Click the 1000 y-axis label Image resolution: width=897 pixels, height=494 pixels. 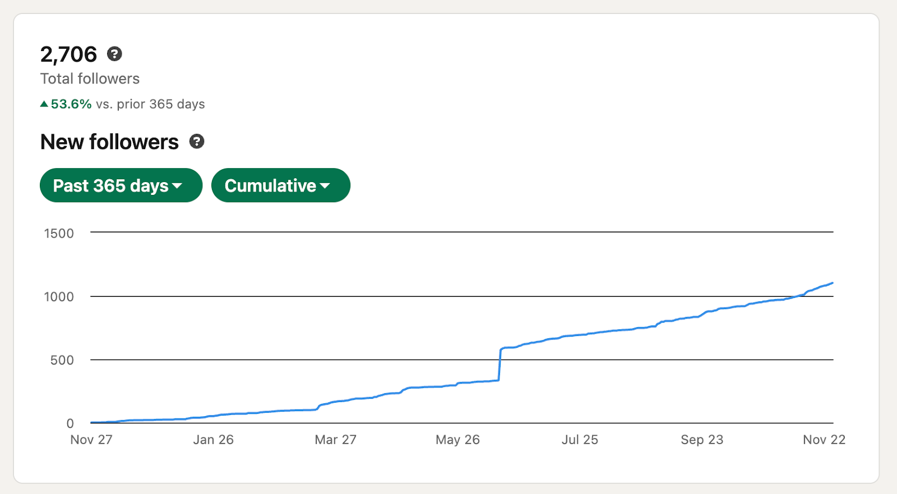tap(59, 296)
